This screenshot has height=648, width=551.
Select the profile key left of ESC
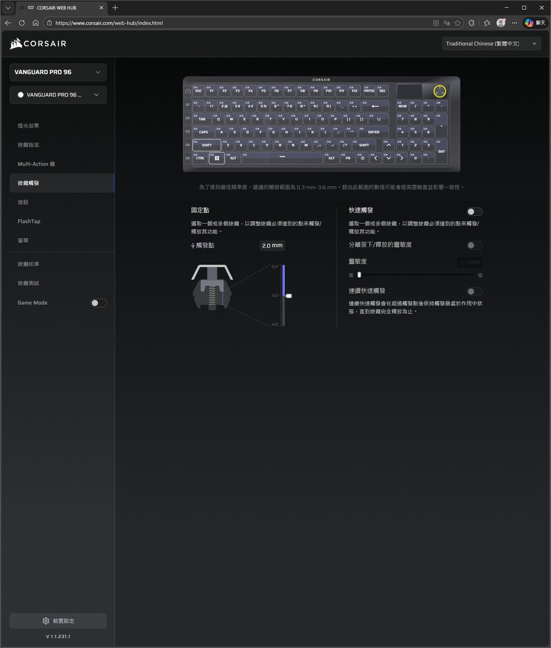pyautogui.click(x=188, y=92)
